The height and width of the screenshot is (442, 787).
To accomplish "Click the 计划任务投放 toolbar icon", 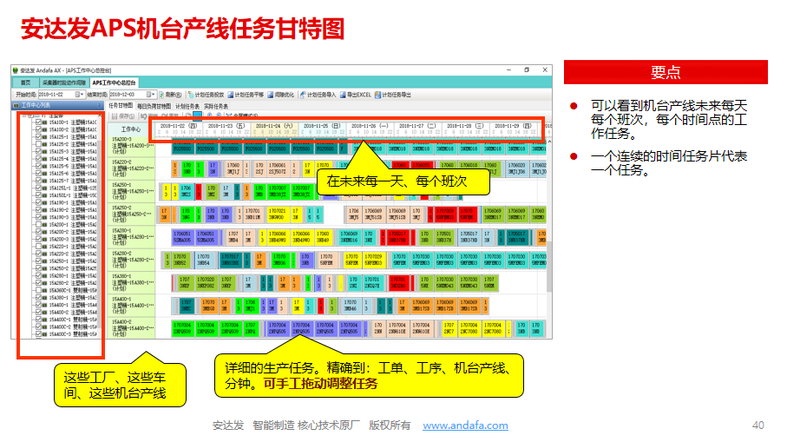I will [191, 95].
